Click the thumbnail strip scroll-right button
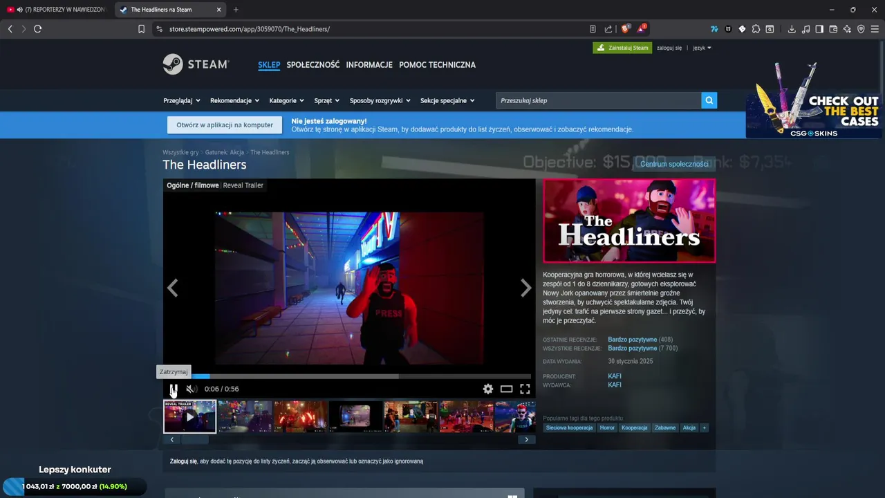This screenshot has width=885, height=498. 526,439
